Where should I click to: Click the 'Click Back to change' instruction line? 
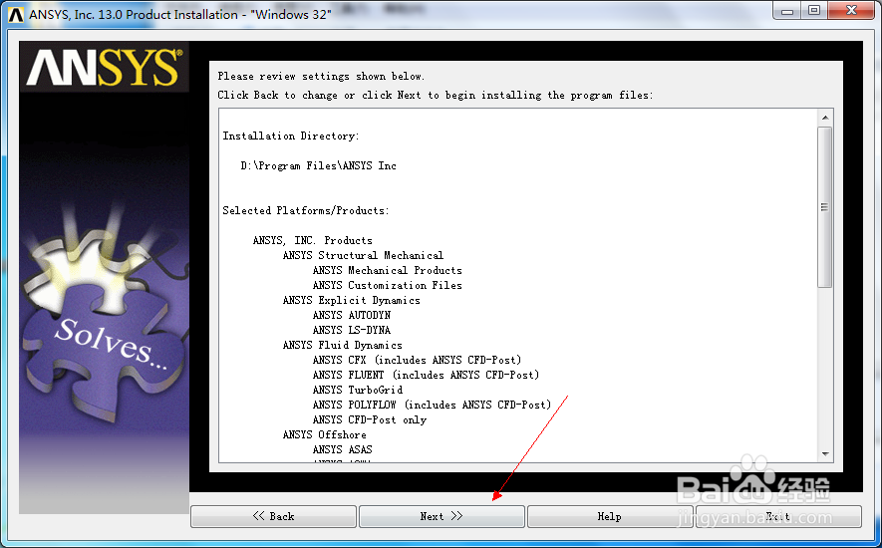(x=436, y=95)
